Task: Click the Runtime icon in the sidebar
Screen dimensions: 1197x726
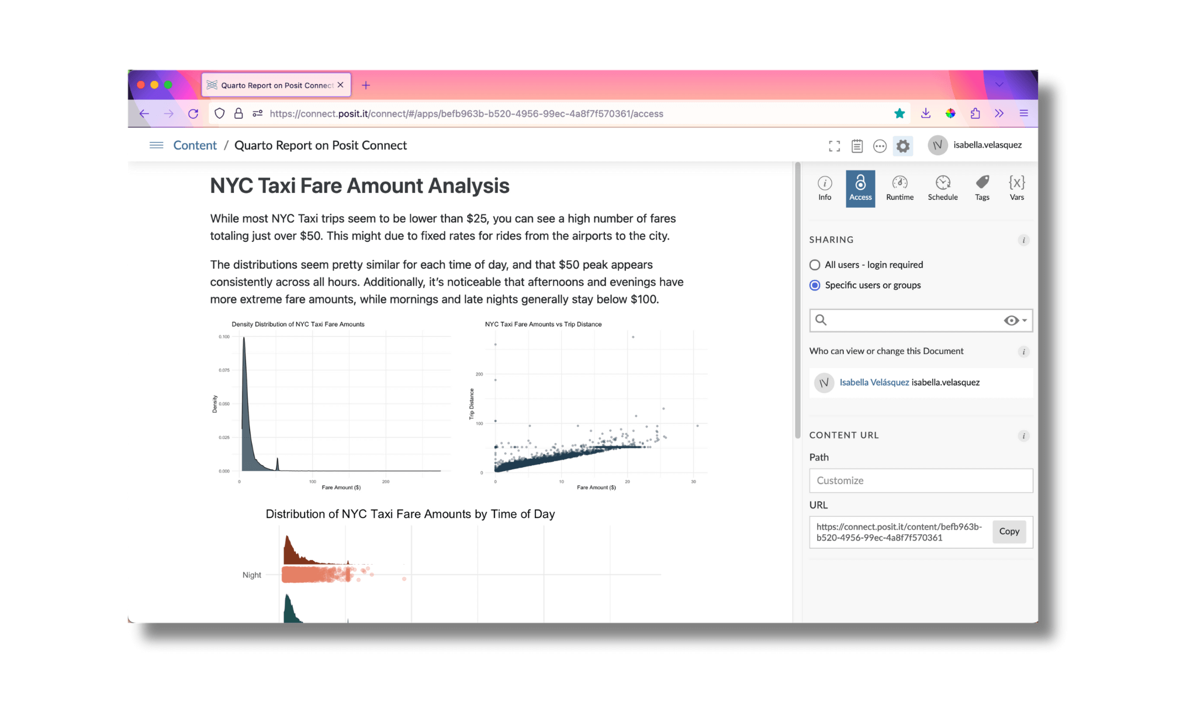Action: click(900, 186)
